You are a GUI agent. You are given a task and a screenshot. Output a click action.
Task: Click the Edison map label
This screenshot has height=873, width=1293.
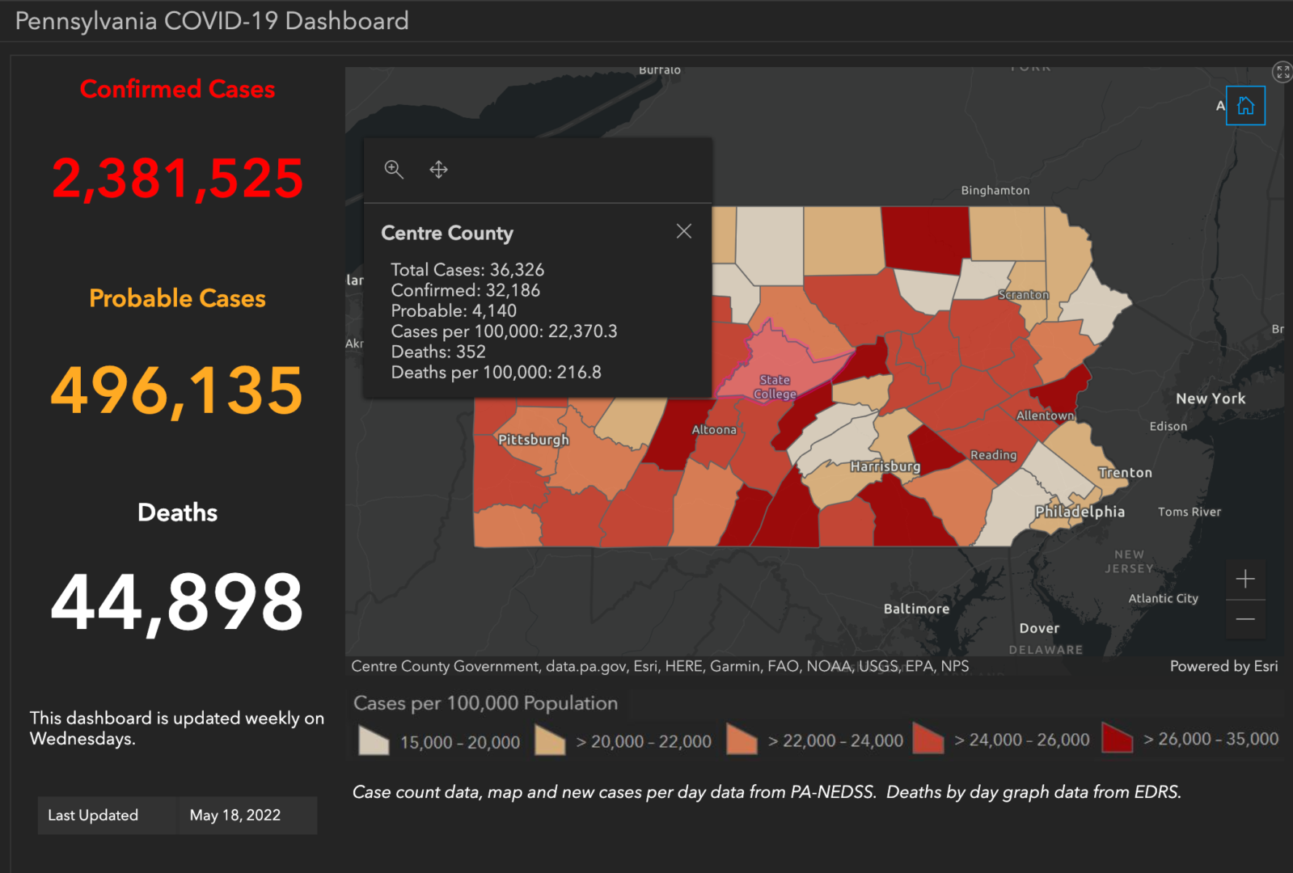point(1168,426)
